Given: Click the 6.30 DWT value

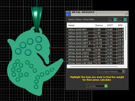Looking at the screenshot, I should pos(110,63).
